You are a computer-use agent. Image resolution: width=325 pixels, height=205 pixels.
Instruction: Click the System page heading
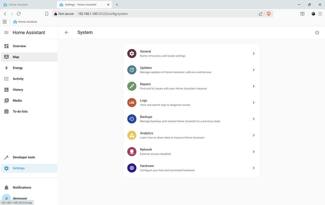pos(85,33)
